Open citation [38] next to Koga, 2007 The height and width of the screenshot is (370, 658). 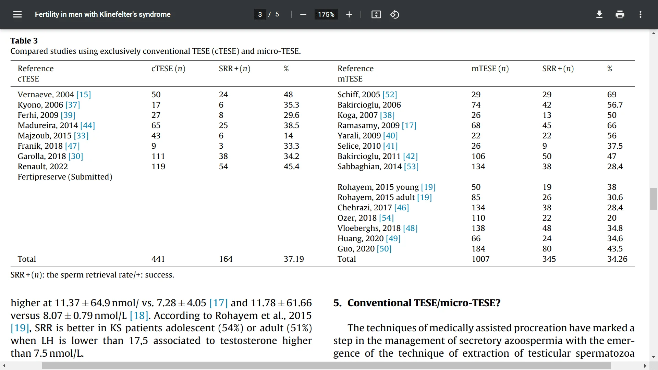tap(387, 115)
